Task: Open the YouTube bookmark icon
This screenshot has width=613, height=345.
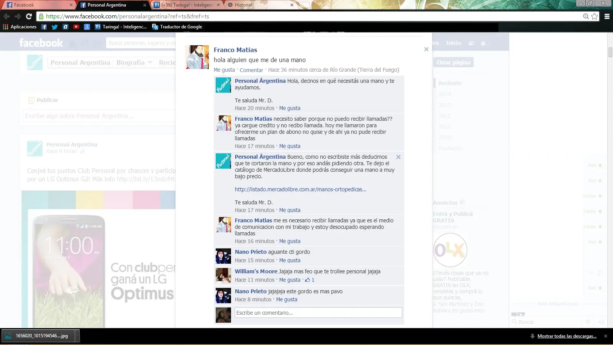Action: (76, 27)
